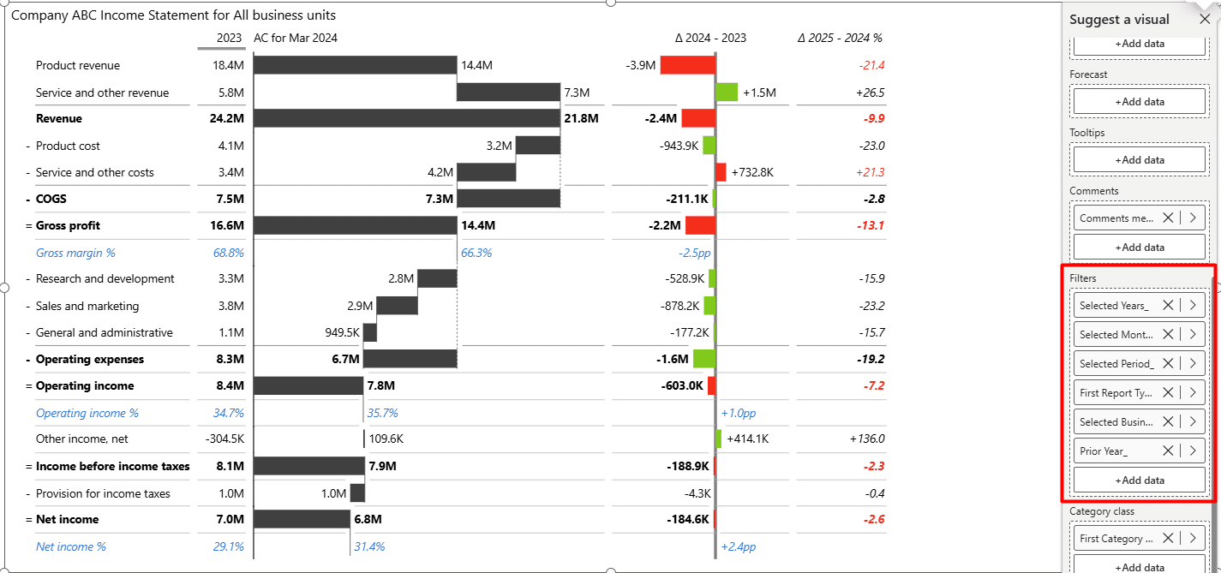Remove First Category field from Category class
Image resolution: width=1221 pixels, height=573 pixels.
click(1168, 538)
